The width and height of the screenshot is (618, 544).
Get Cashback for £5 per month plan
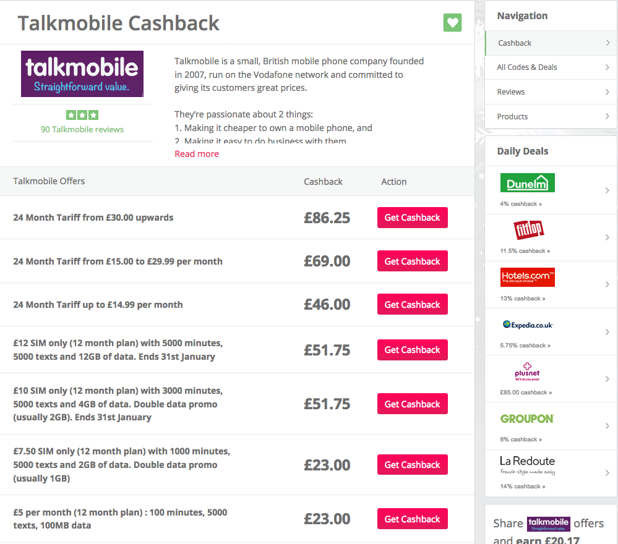pos(412,519)
